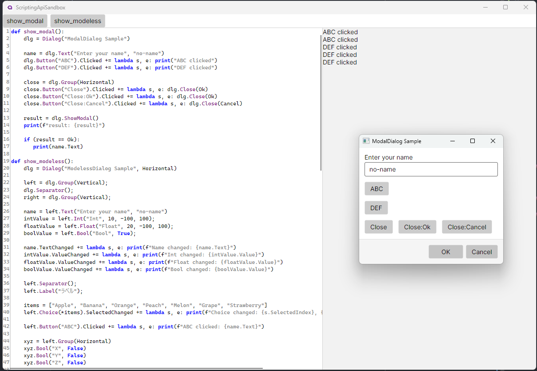Minimize the ScriptingApiSandbox main window
The image size is (537, 371).
pyautogui.click(x=485, y=7)
